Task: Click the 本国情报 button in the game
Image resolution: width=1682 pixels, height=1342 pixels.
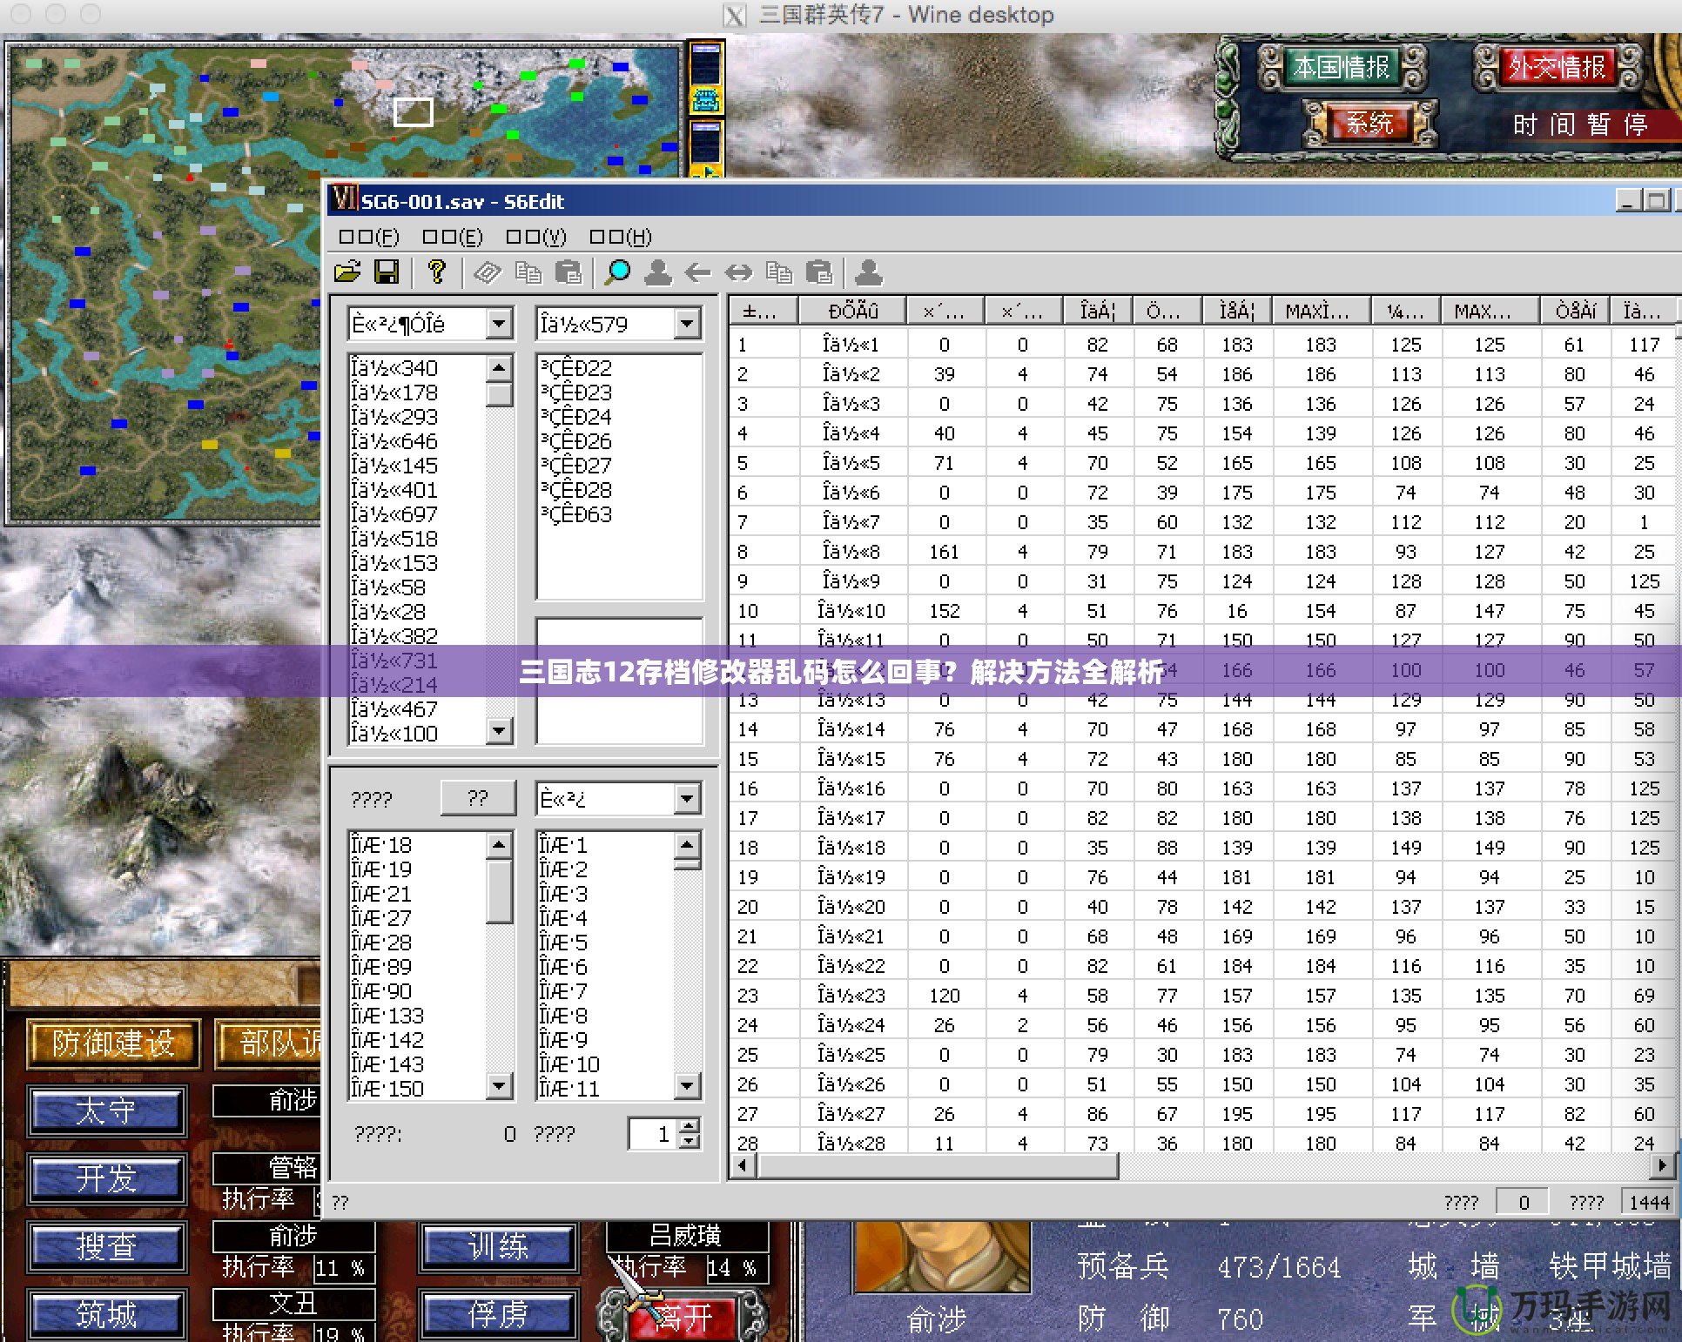Action: click(x=1341, y=67)
